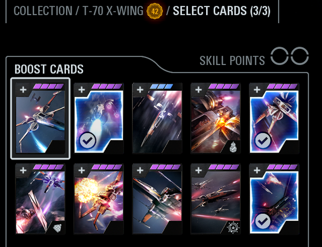Click the plus icon on the highlighted first card
Screen dimensions: 322x247
tap(23, 90)
